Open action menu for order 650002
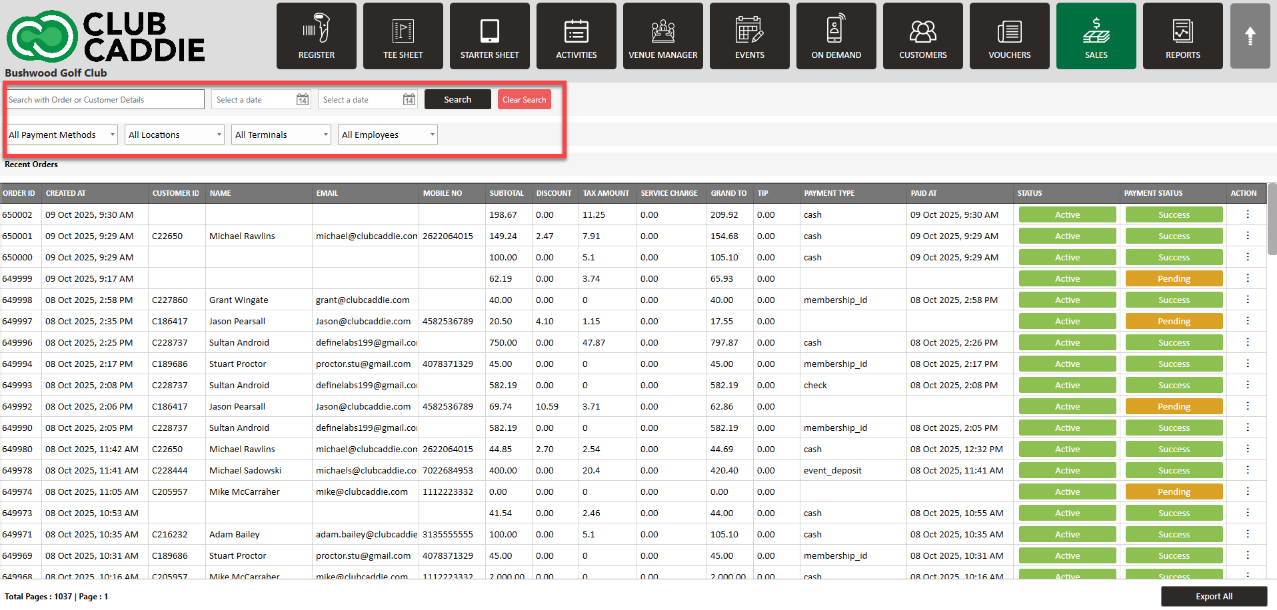Screen dimensions: 1277x610 click(1247, 214)
